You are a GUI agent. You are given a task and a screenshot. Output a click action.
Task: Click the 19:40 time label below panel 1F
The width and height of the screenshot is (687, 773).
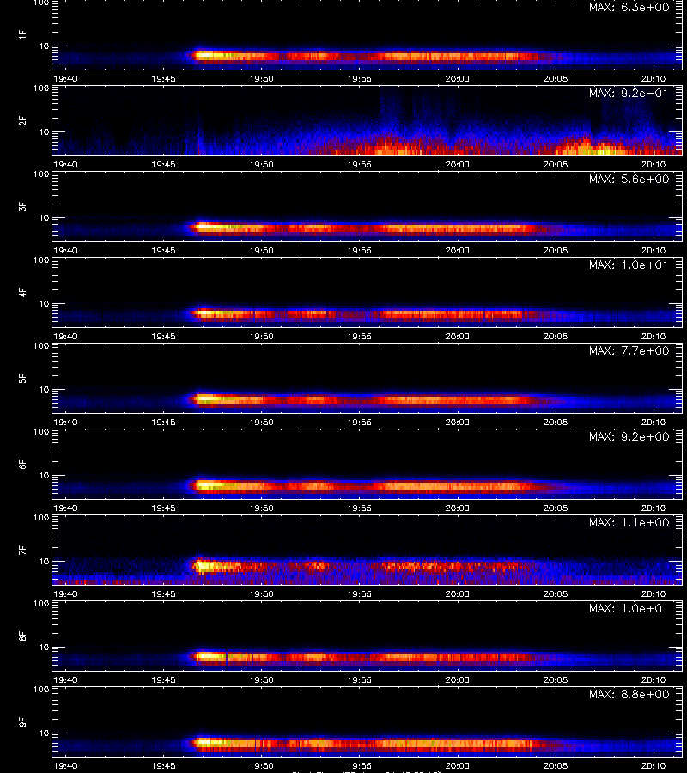[65, 78]
